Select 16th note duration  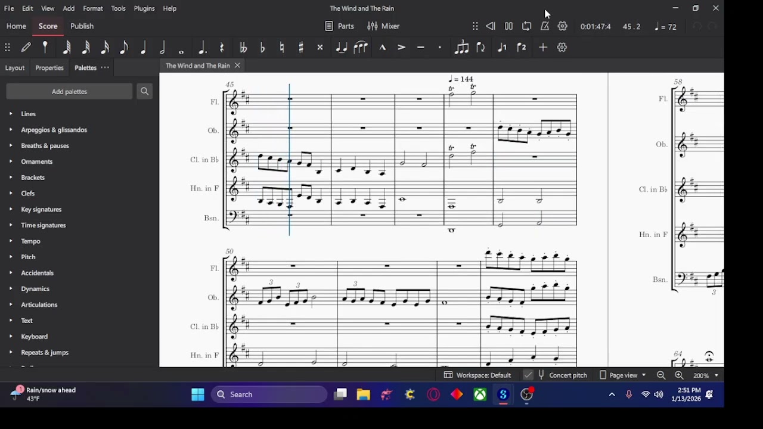pyautogui.click(x=105, y=47)
